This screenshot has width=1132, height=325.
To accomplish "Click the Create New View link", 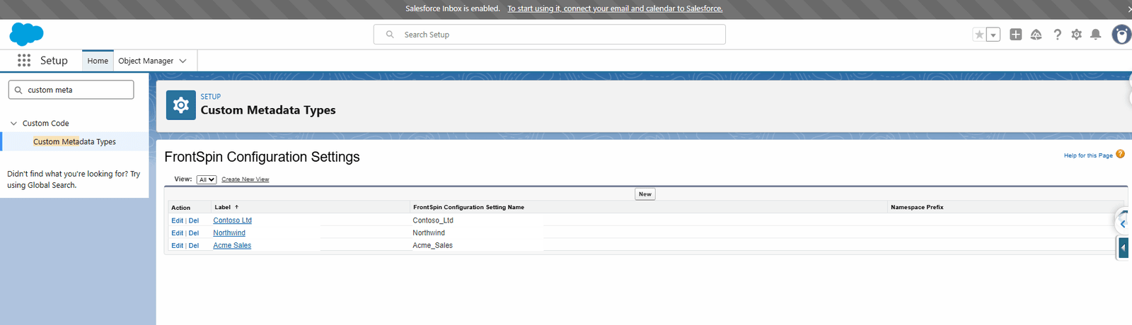I will [245, 179].
